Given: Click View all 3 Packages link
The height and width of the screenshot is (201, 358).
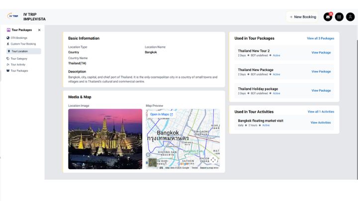Looking at the screenshot, I should [320, 38].
